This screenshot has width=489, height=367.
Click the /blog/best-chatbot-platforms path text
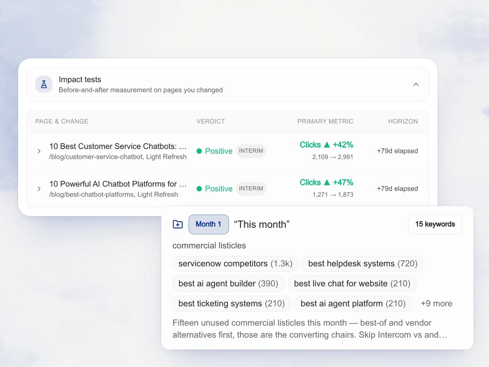(x=92, y=194)
